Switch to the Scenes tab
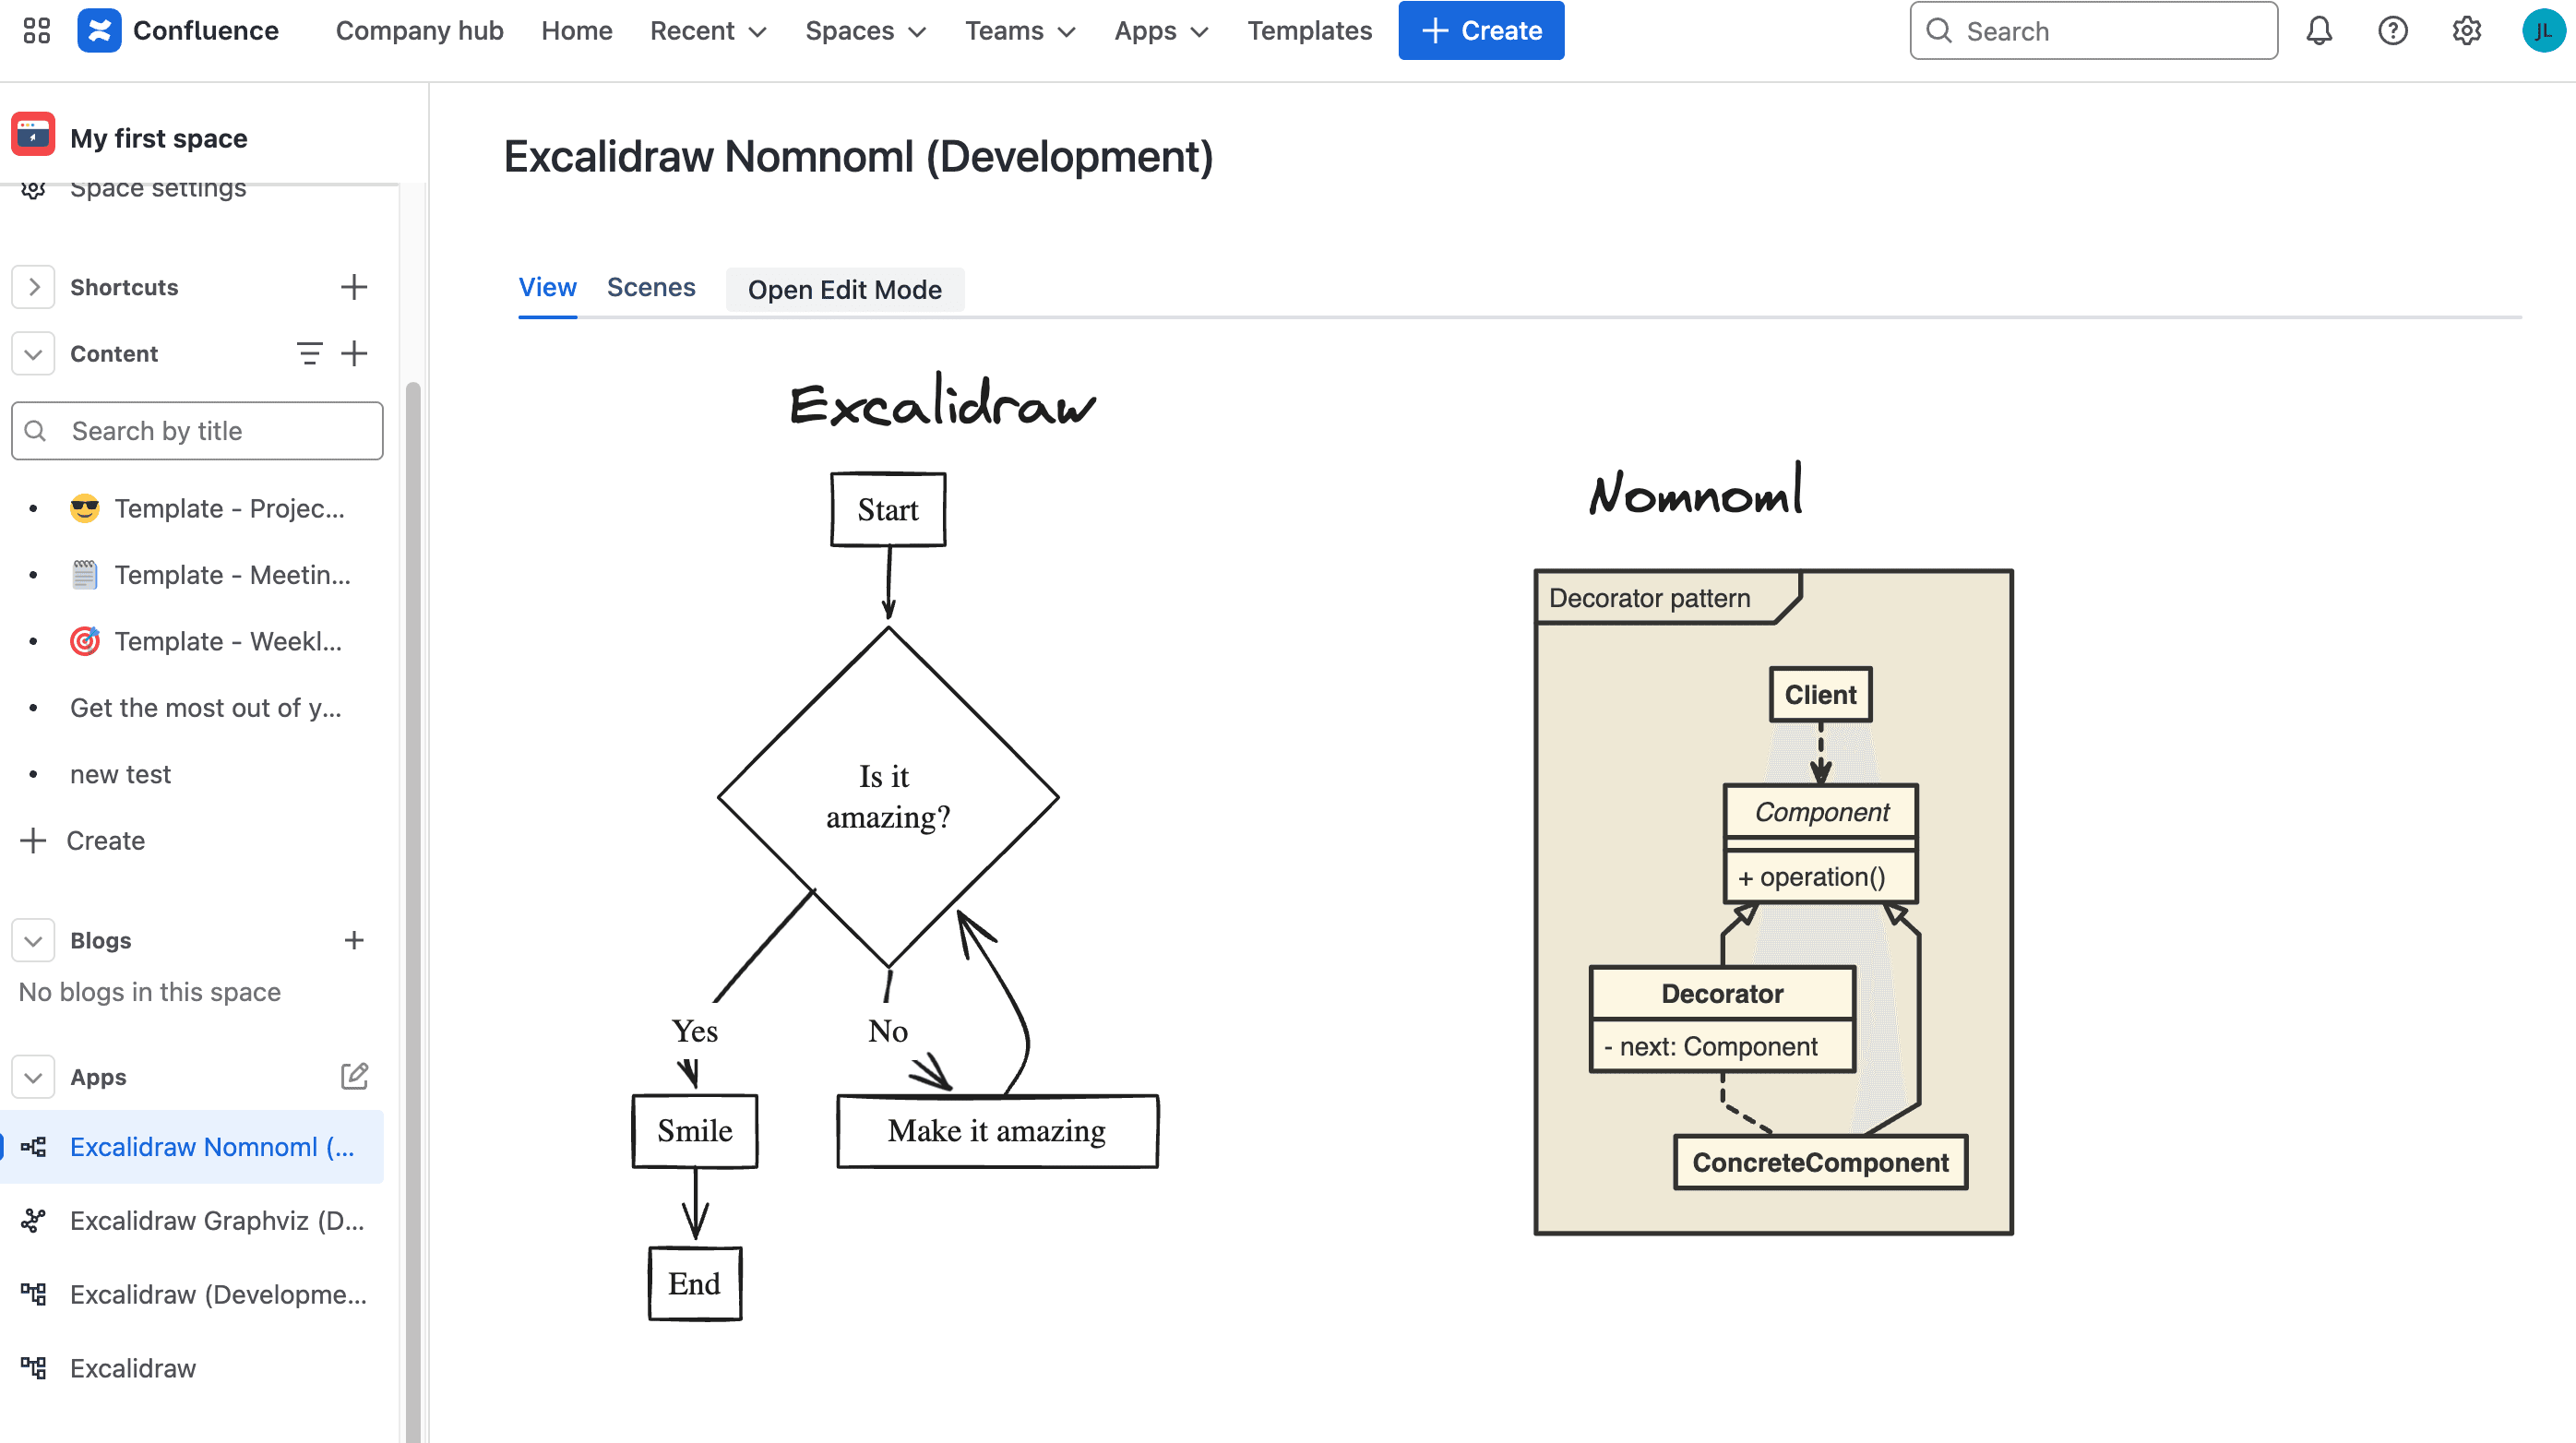Screen dimensions: 2576x1443 click(651, 288)
